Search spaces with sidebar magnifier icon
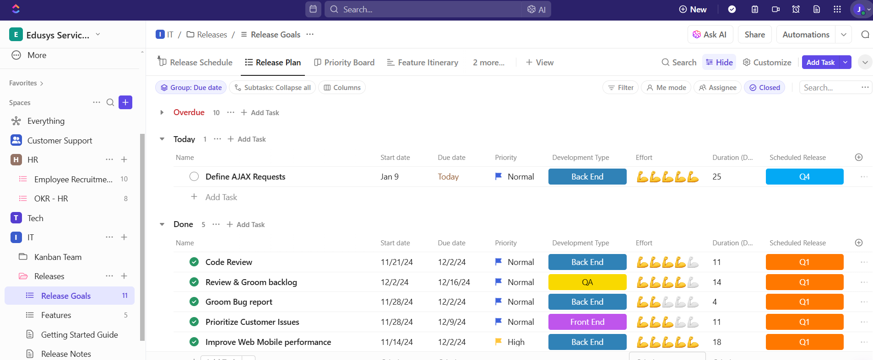This screenshot has width=873, height=360. tap(110, 102)
